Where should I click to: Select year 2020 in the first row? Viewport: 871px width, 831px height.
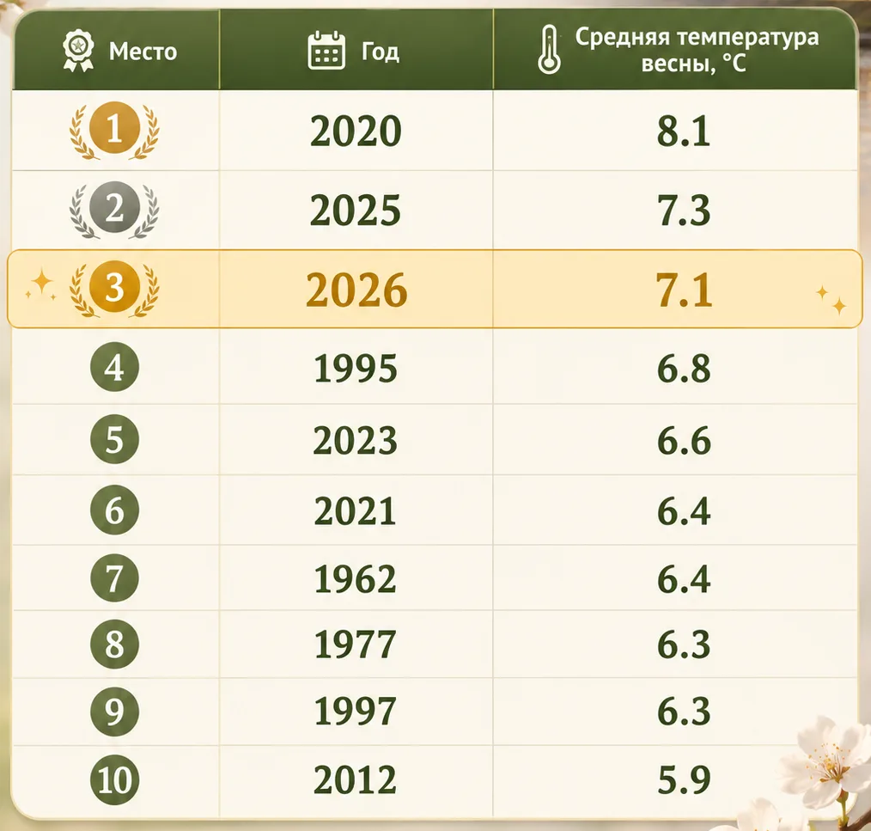(356, 131)
